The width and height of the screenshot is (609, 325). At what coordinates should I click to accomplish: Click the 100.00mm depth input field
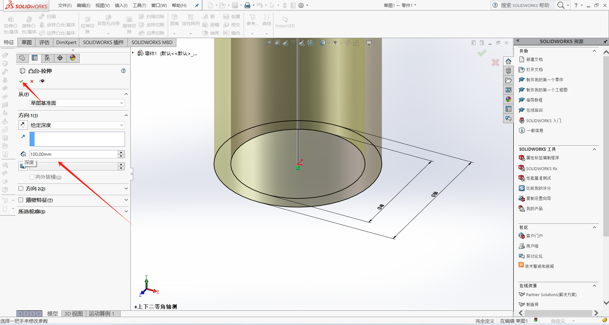coord(73,154)
